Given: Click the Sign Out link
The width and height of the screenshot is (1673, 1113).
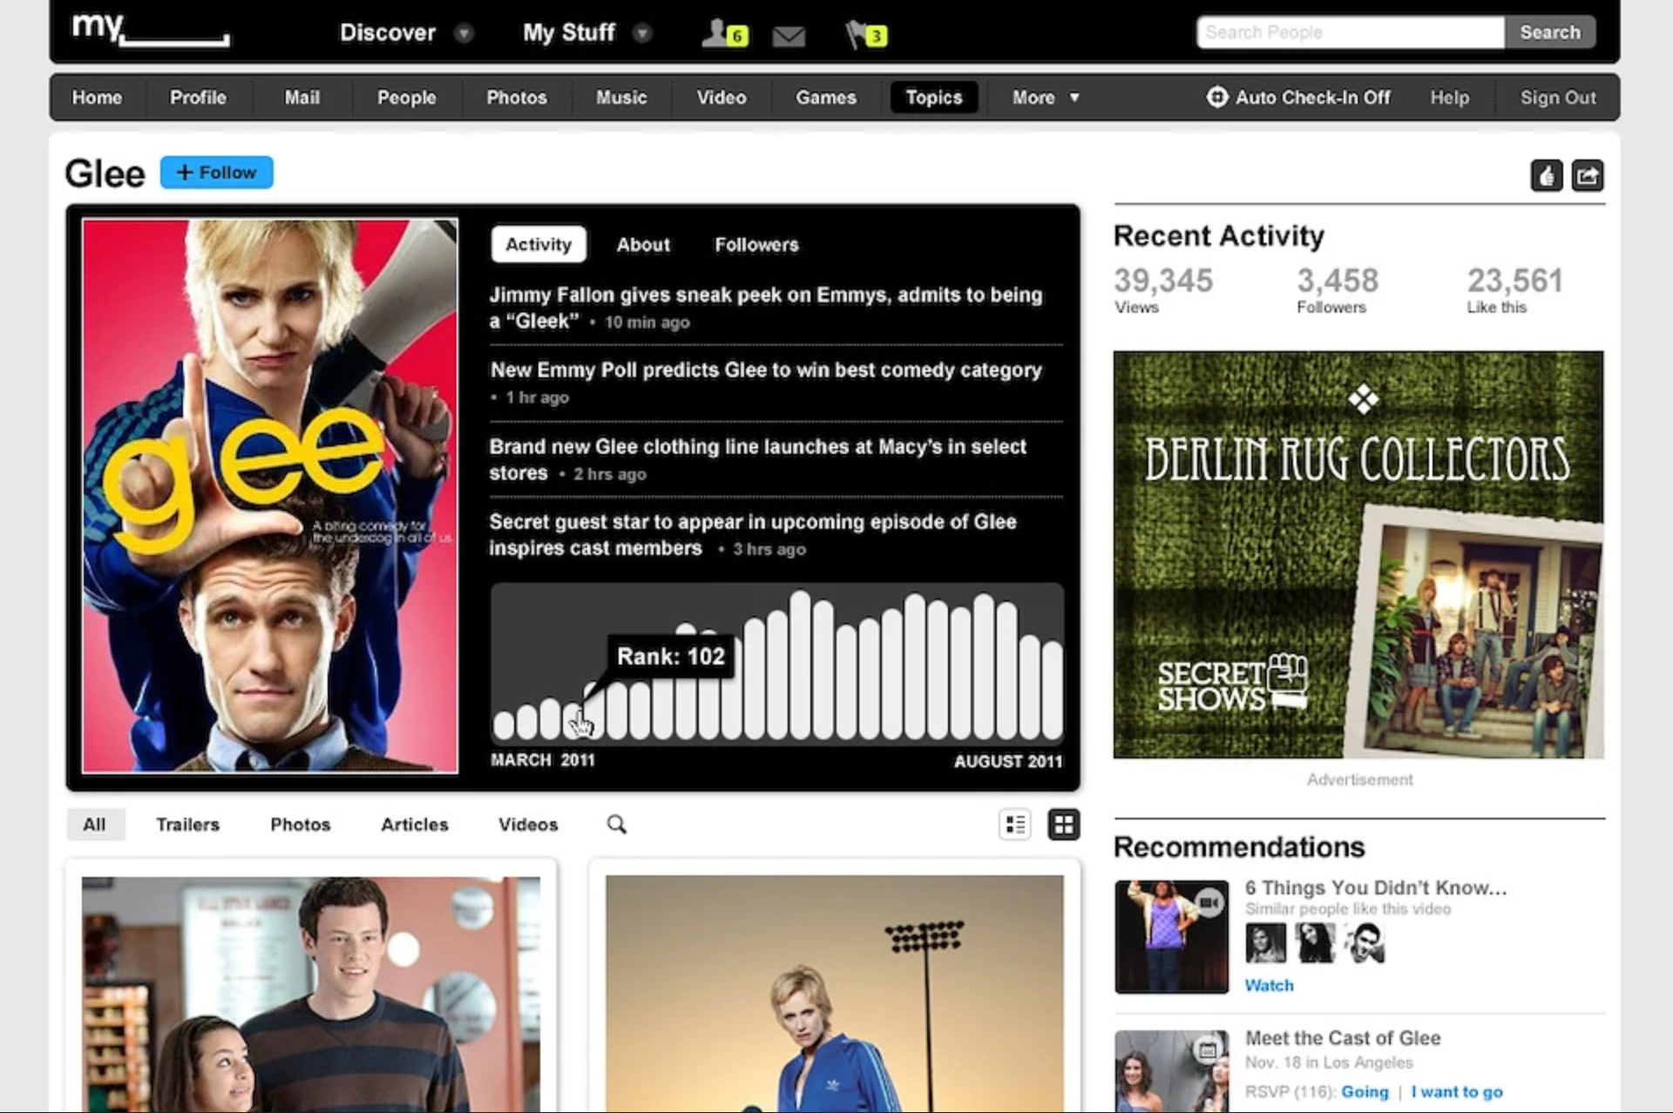Looking at the screenshot, I should click(x=1558, y=98).
